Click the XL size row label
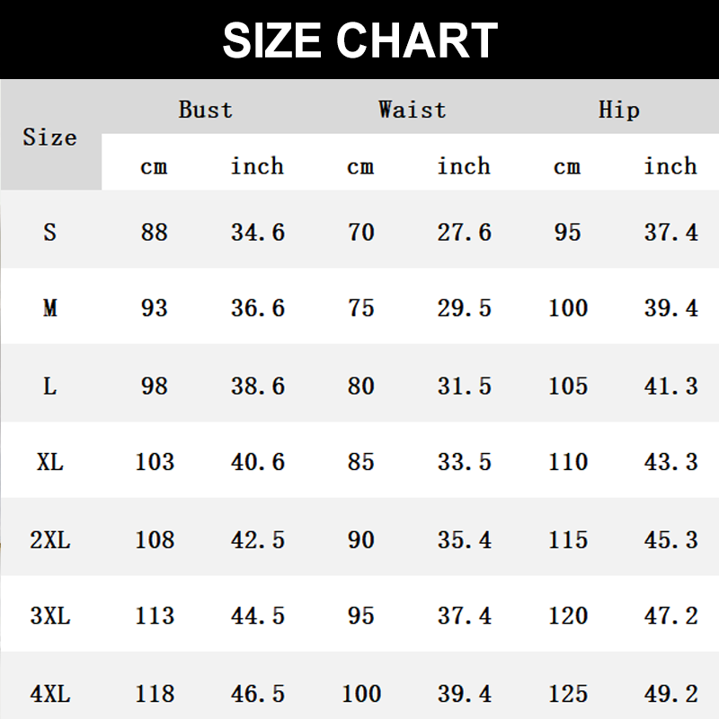The image size is (719, 719). 49,463
